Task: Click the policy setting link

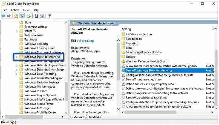Action: (85, 40)
